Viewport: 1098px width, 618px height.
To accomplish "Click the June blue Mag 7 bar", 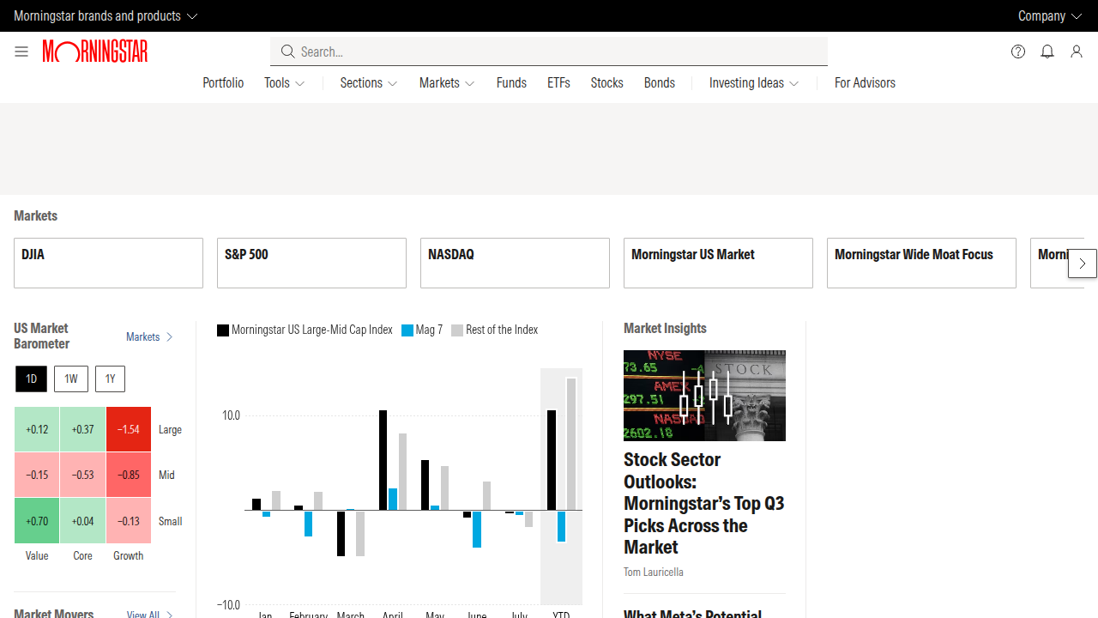I will [477, 529].
